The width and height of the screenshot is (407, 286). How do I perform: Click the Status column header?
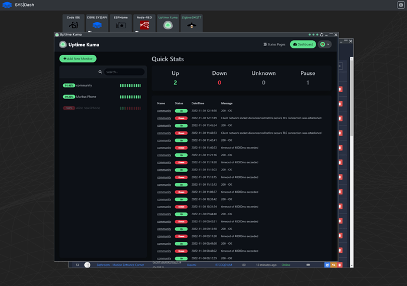pyautogui.click(x=179, y=103)
